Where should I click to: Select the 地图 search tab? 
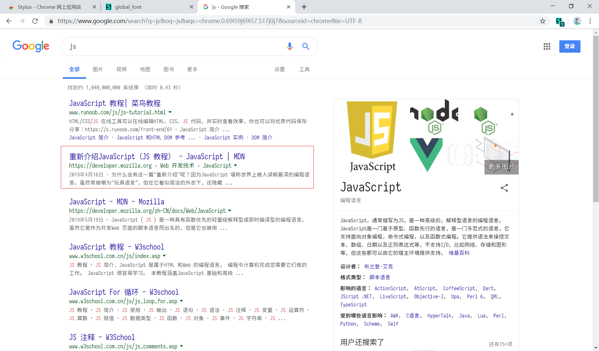145,69
